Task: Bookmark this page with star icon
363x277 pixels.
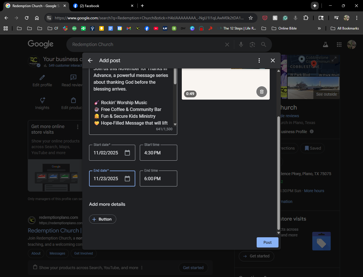Action: (251, 18)
